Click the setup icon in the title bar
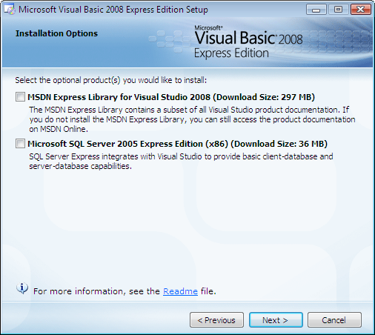This screenshot has height=335, width=375. [10, 10]
